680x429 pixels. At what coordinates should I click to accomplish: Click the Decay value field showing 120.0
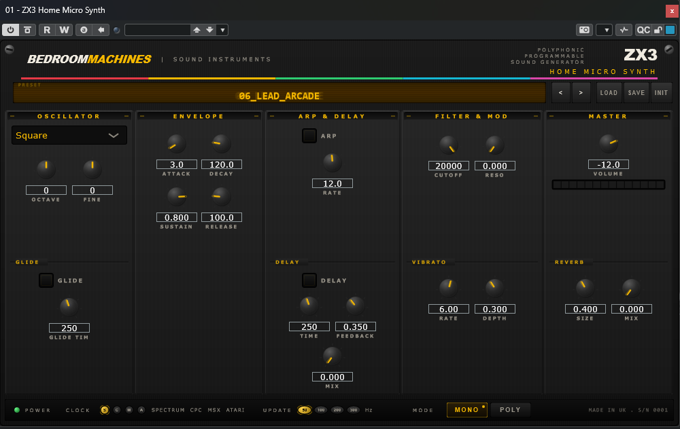point(222,164)
